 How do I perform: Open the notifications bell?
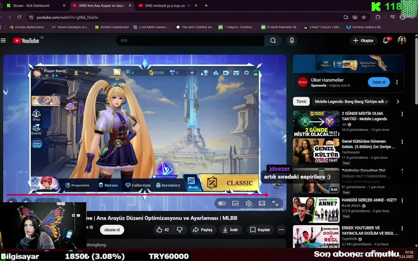coord(386,41)
